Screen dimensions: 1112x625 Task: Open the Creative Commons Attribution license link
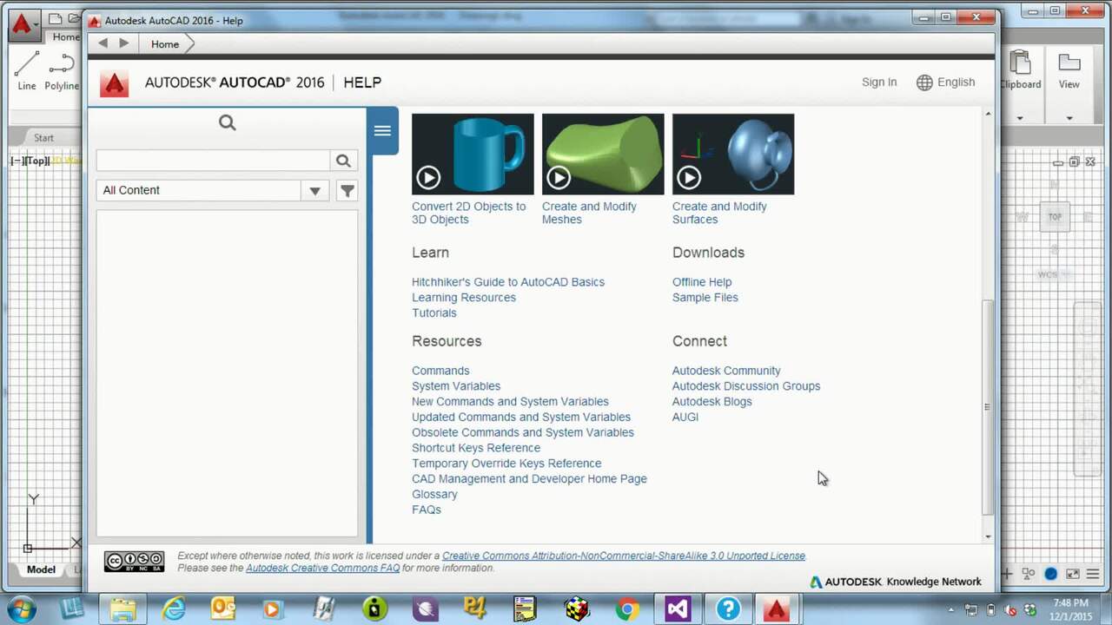pyautogui.click(x=624, y=556)
